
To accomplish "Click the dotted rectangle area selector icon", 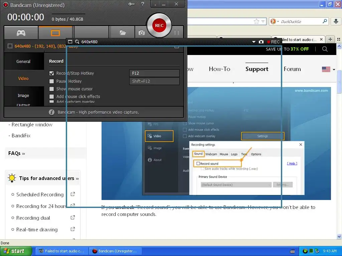I will tap(10, 46).
